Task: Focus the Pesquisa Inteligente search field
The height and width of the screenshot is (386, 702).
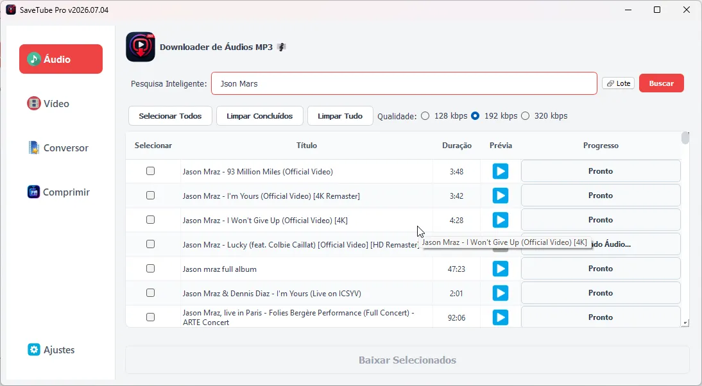Action: [x=404, y=83]
